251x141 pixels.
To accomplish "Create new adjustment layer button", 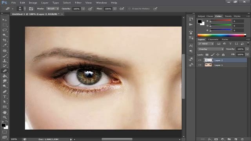I will (x=222, y=139).
